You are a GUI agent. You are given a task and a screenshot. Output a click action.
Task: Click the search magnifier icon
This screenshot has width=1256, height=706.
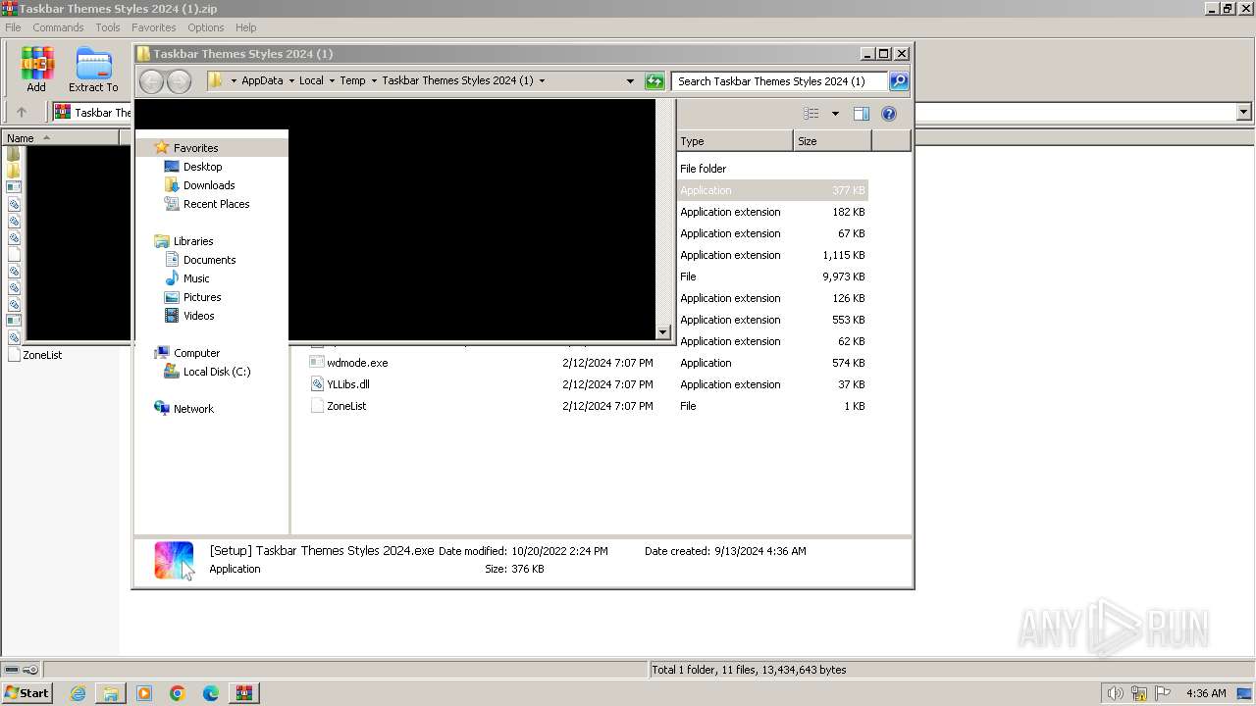click(899, 81)
